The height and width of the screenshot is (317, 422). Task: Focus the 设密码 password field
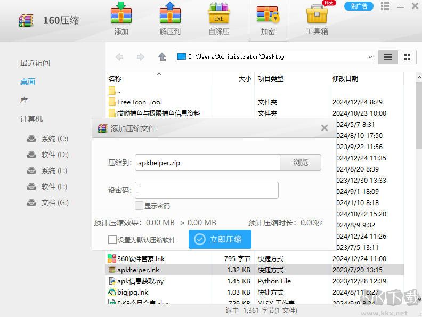(207, 190)
